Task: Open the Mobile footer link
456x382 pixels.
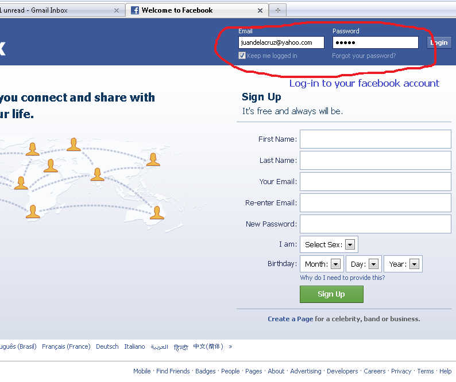Action: [142, 371]
